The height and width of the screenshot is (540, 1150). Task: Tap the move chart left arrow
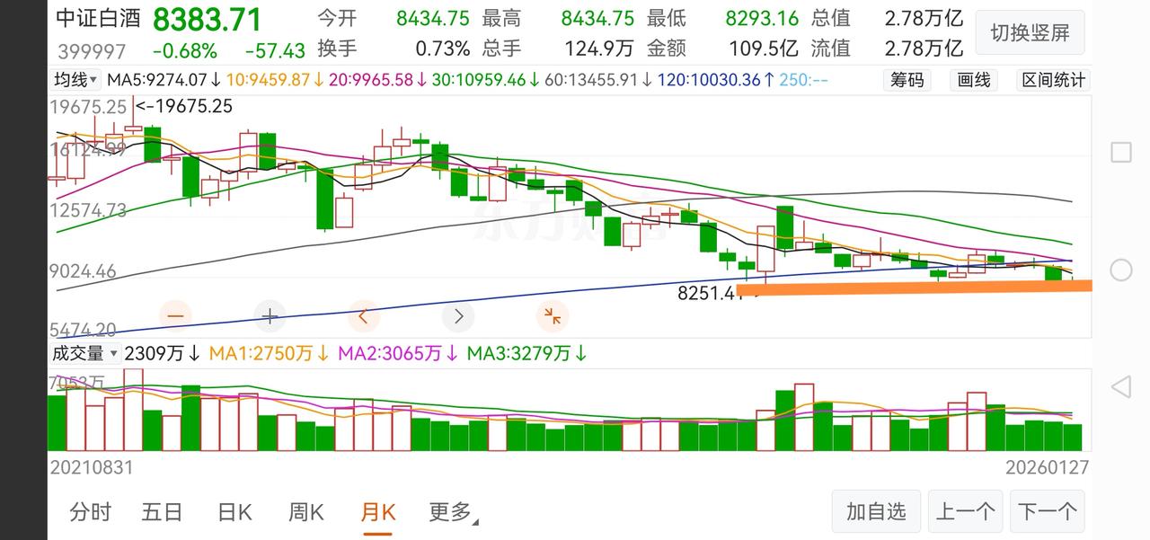point(364,316)
